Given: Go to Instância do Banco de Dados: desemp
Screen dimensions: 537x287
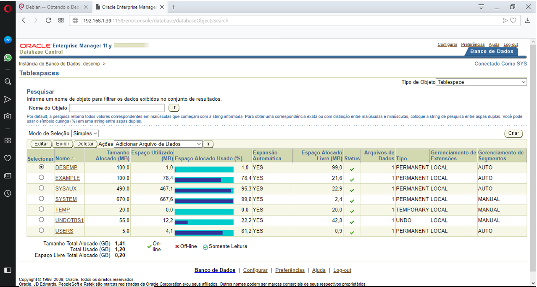Looking at the screenshot, I should [x=60, y=64].
